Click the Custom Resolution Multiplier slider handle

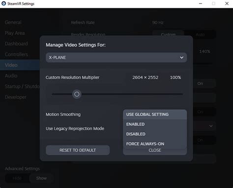coord(77,94)
